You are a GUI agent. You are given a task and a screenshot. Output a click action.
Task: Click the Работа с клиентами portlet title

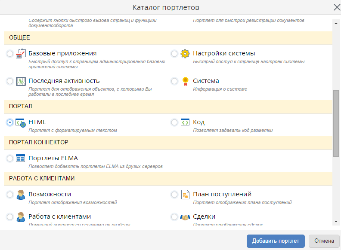pyautogui.click(x=60, y=216)
